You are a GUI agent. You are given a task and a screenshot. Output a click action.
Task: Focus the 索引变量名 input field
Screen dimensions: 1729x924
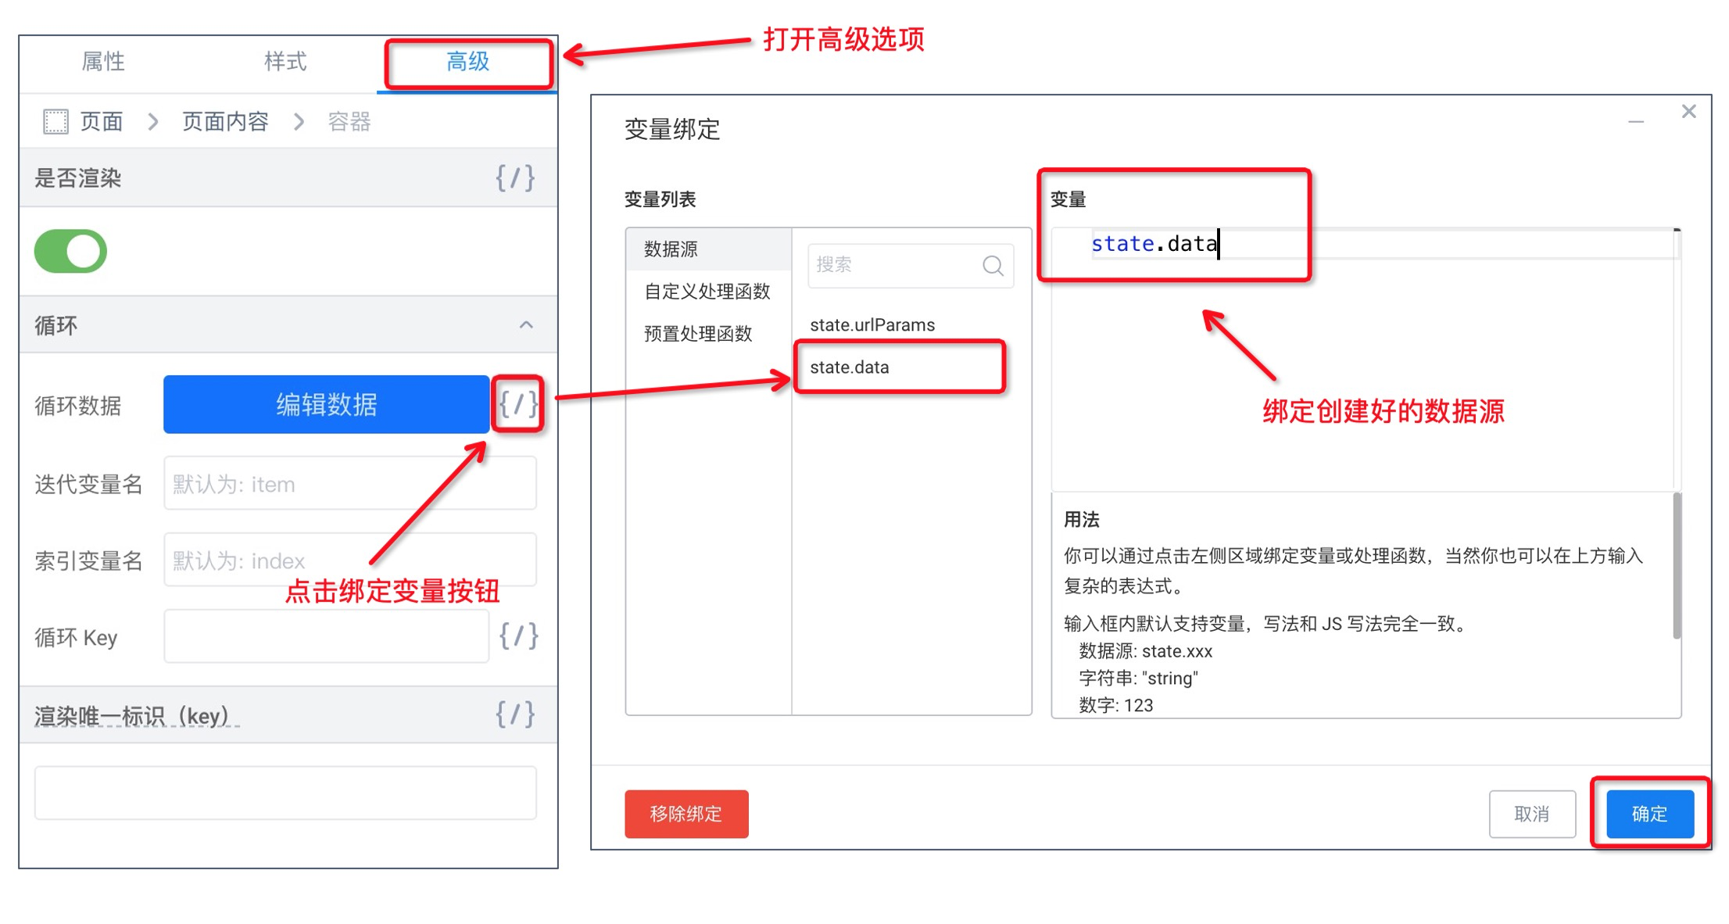350,560
